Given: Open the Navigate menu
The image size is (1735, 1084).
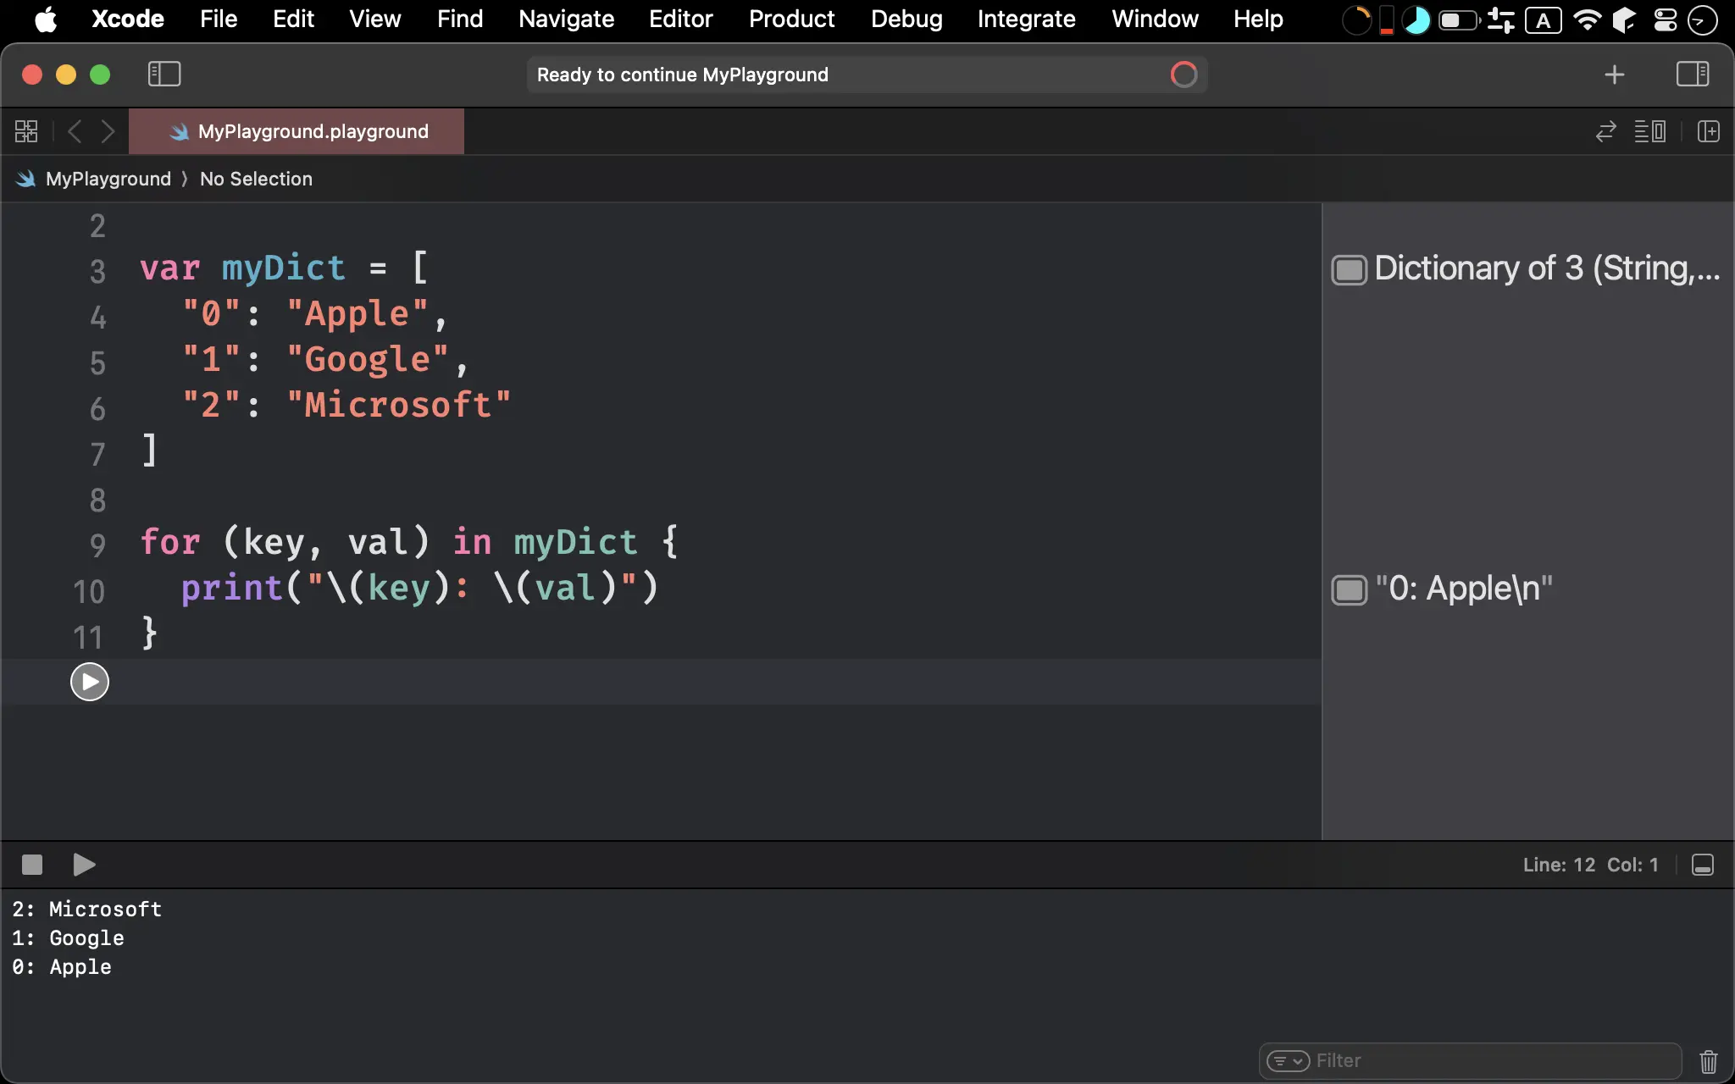Looking at the screenshot, I should tap(566, 19).
